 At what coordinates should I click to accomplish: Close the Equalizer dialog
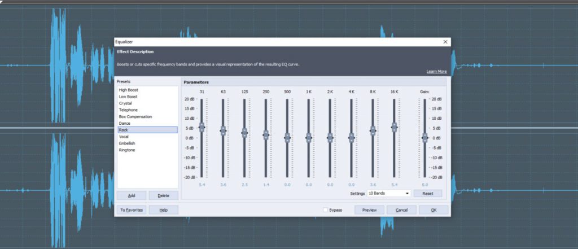pyautogui.click(x=445, y=42)
